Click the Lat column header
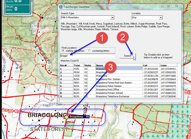This screenshot has height=139, width=191. [151, 66]
